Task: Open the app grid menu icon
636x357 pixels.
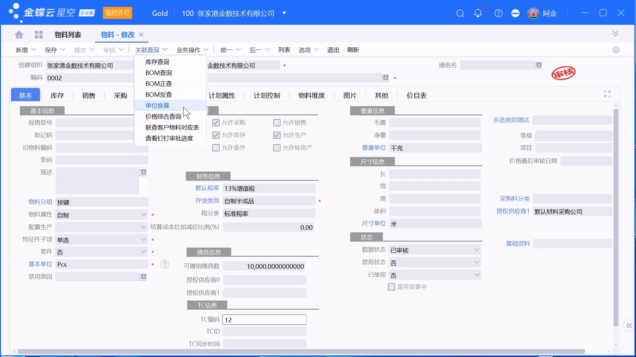Action: 39,35
